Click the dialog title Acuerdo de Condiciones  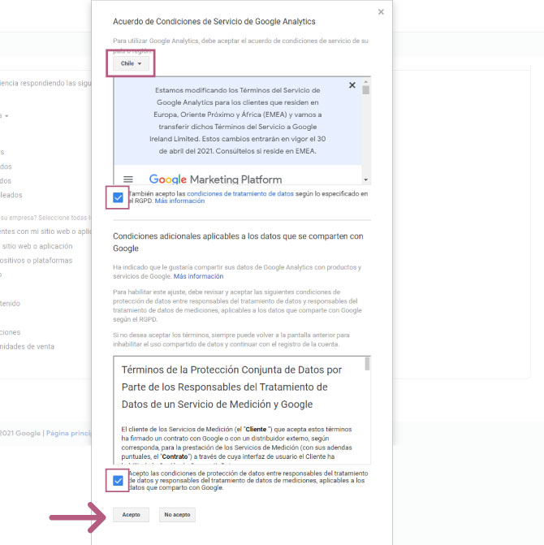pos(214,22)
